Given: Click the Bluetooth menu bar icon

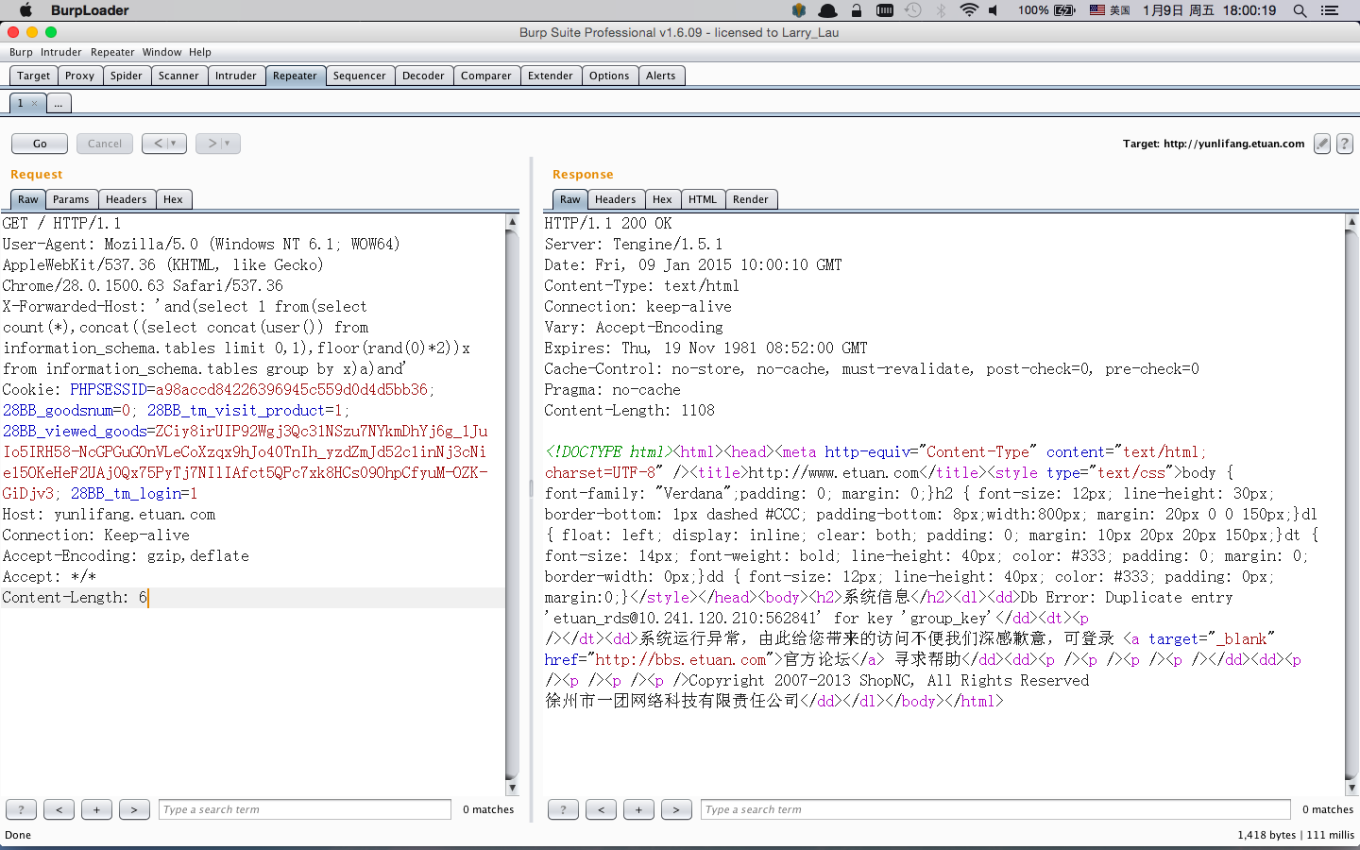Looking at the screenshot, I should click(941, 10).
